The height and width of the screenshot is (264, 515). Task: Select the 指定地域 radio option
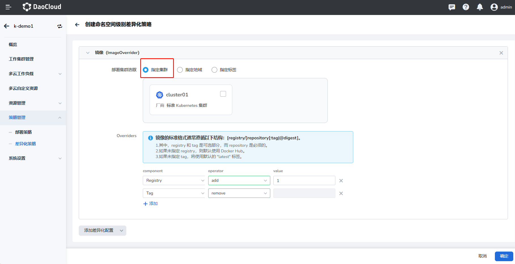pyautogui.click(x=180, y=70)
